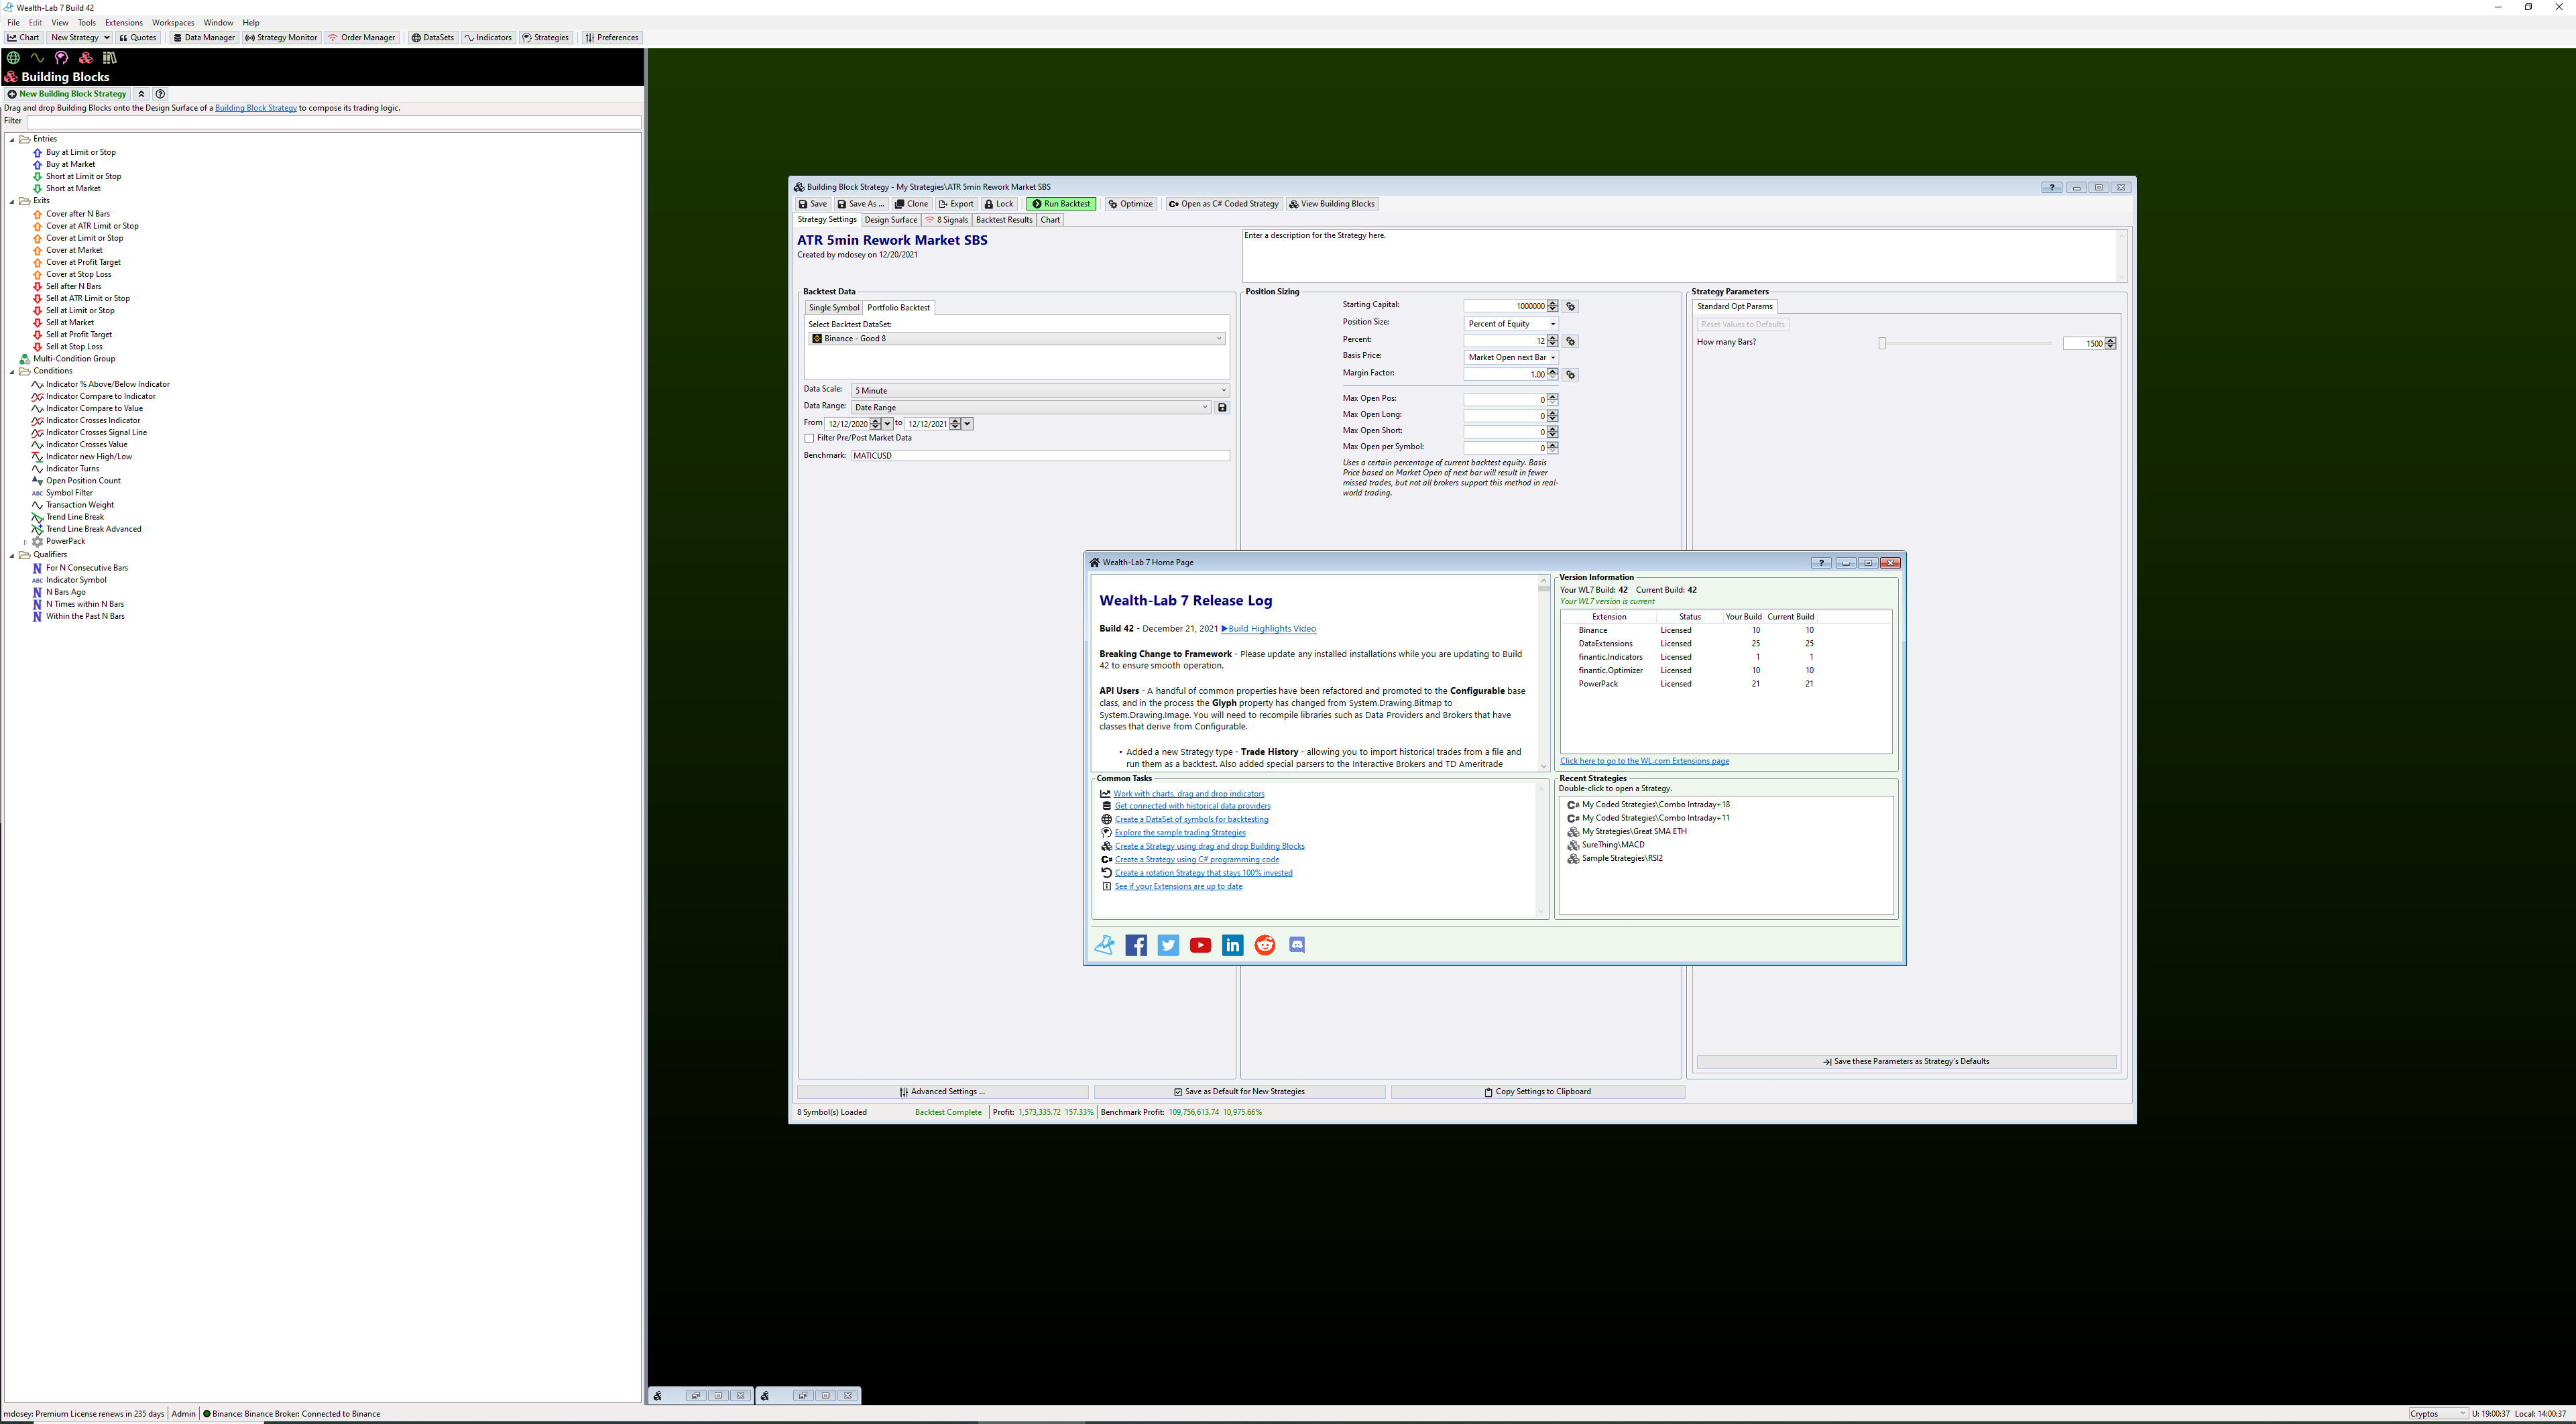Click Clone in the strategy toolbar
The width and height of the screenshot is (2576, 1424).
[912, 204]
